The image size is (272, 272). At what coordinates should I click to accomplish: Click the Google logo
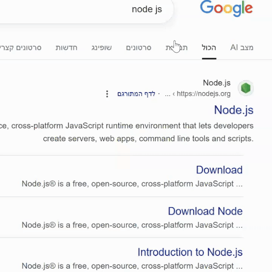227,8
